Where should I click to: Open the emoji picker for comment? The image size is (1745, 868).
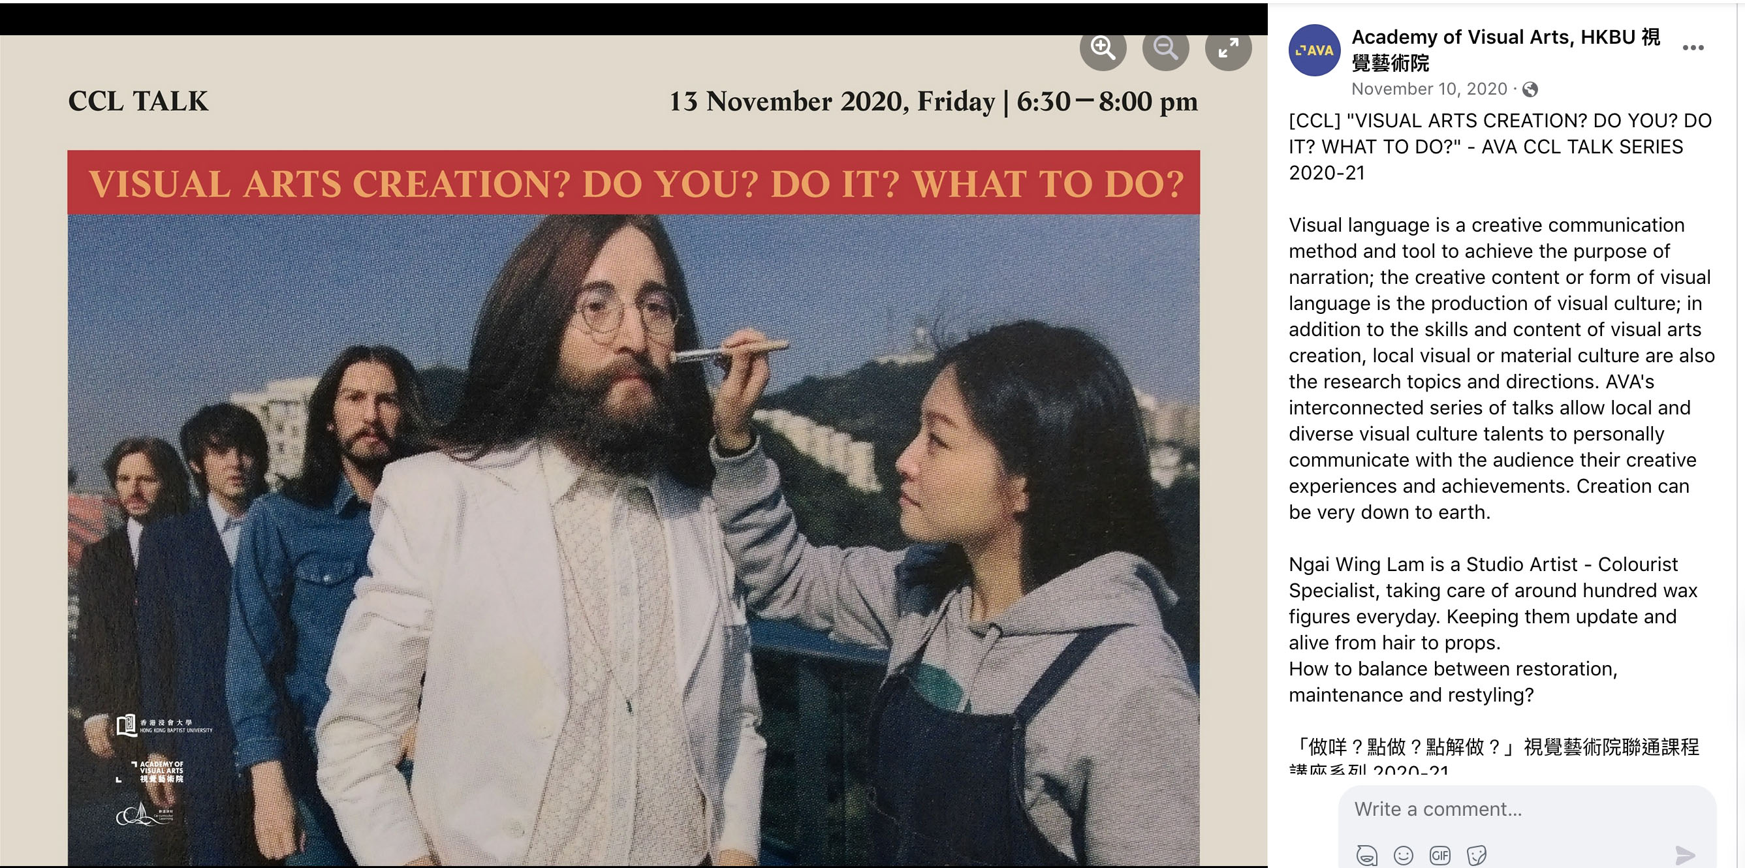coord(1403,855)
